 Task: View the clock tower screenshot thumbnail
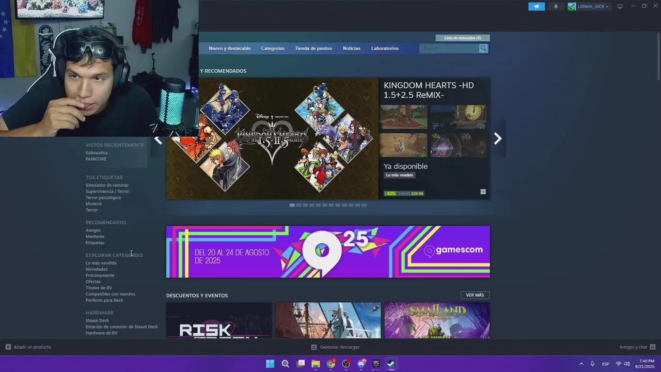click(x=458, y=117)
